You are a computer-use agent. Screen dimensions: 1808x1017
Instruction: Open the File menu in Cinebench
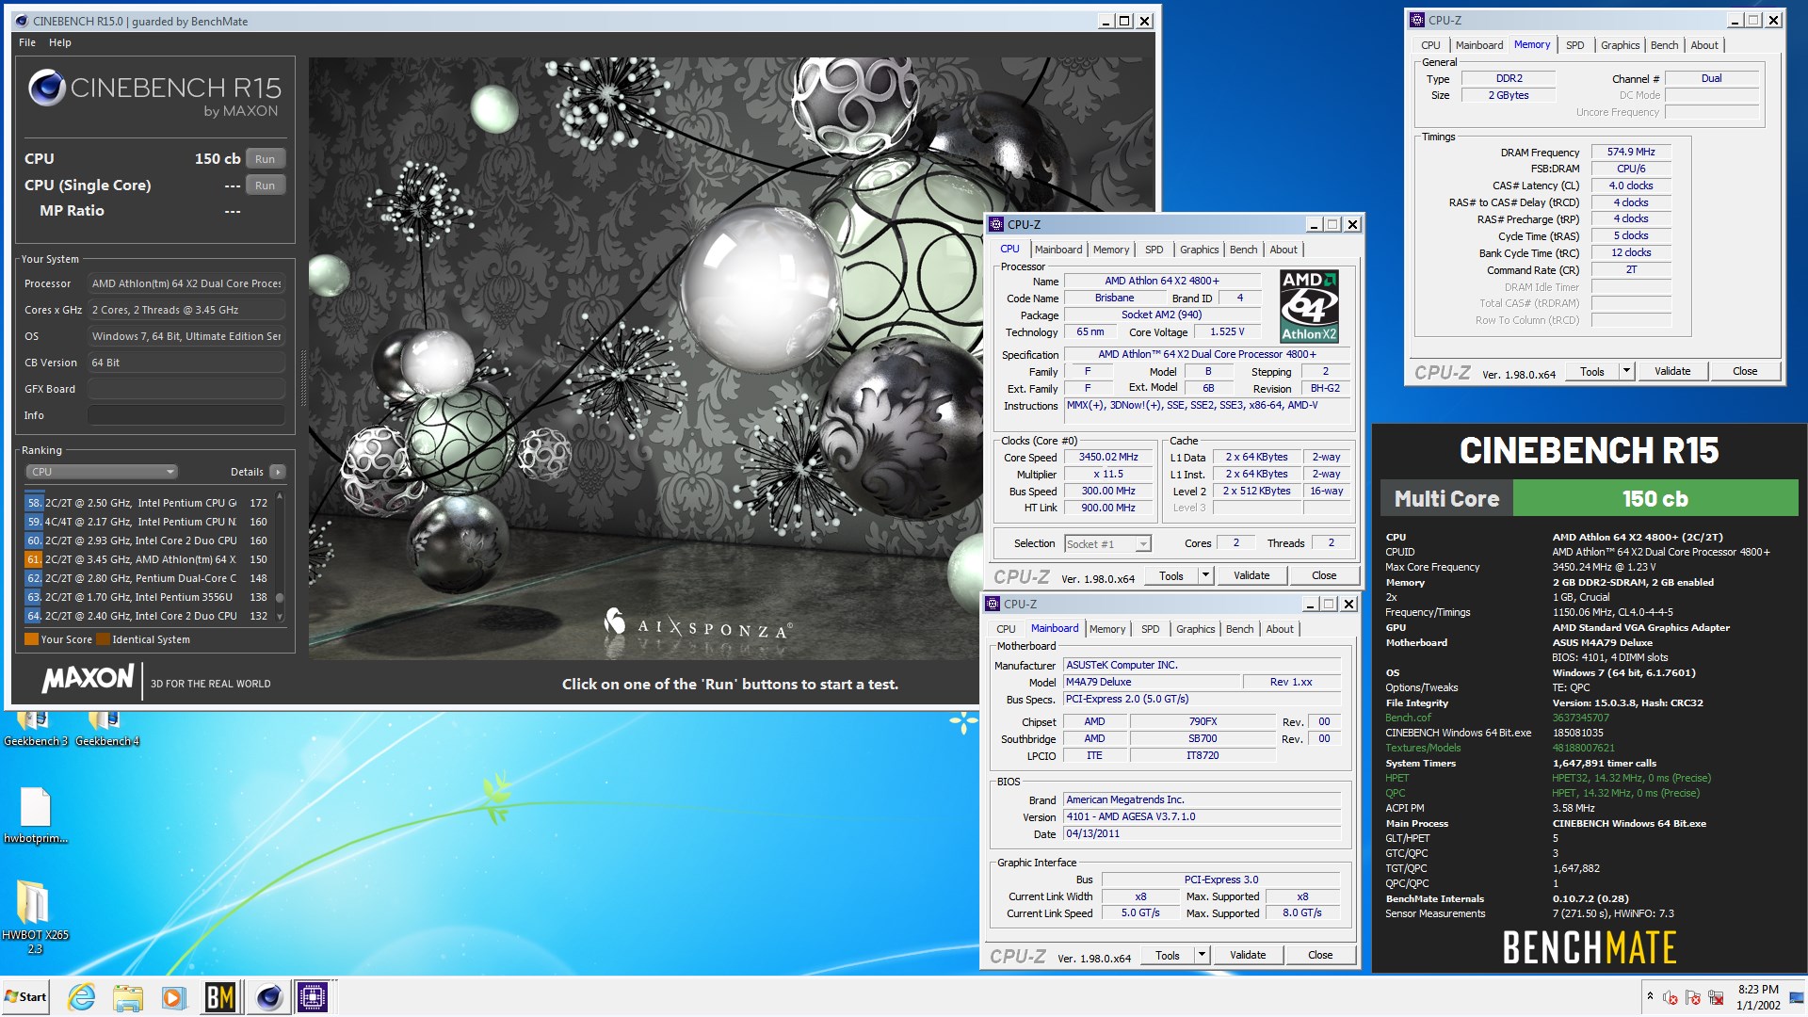(27, 42)
